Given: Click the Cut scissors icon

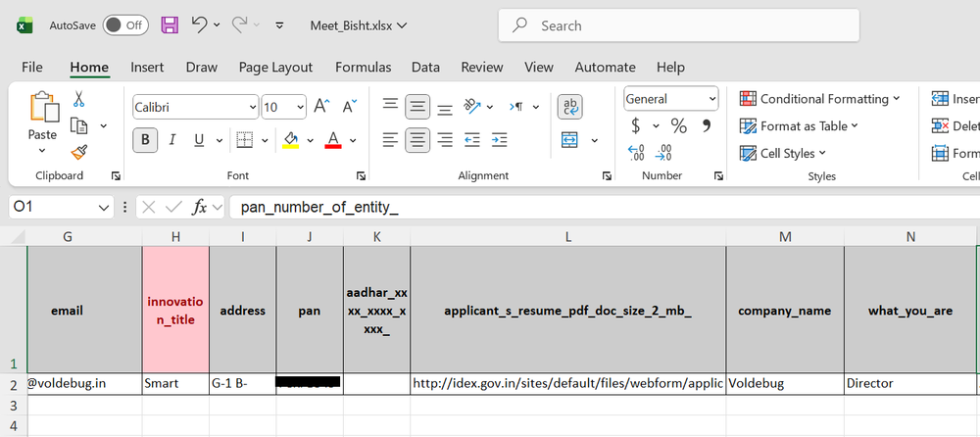Looking at the screenshot, I should [79, 99].
